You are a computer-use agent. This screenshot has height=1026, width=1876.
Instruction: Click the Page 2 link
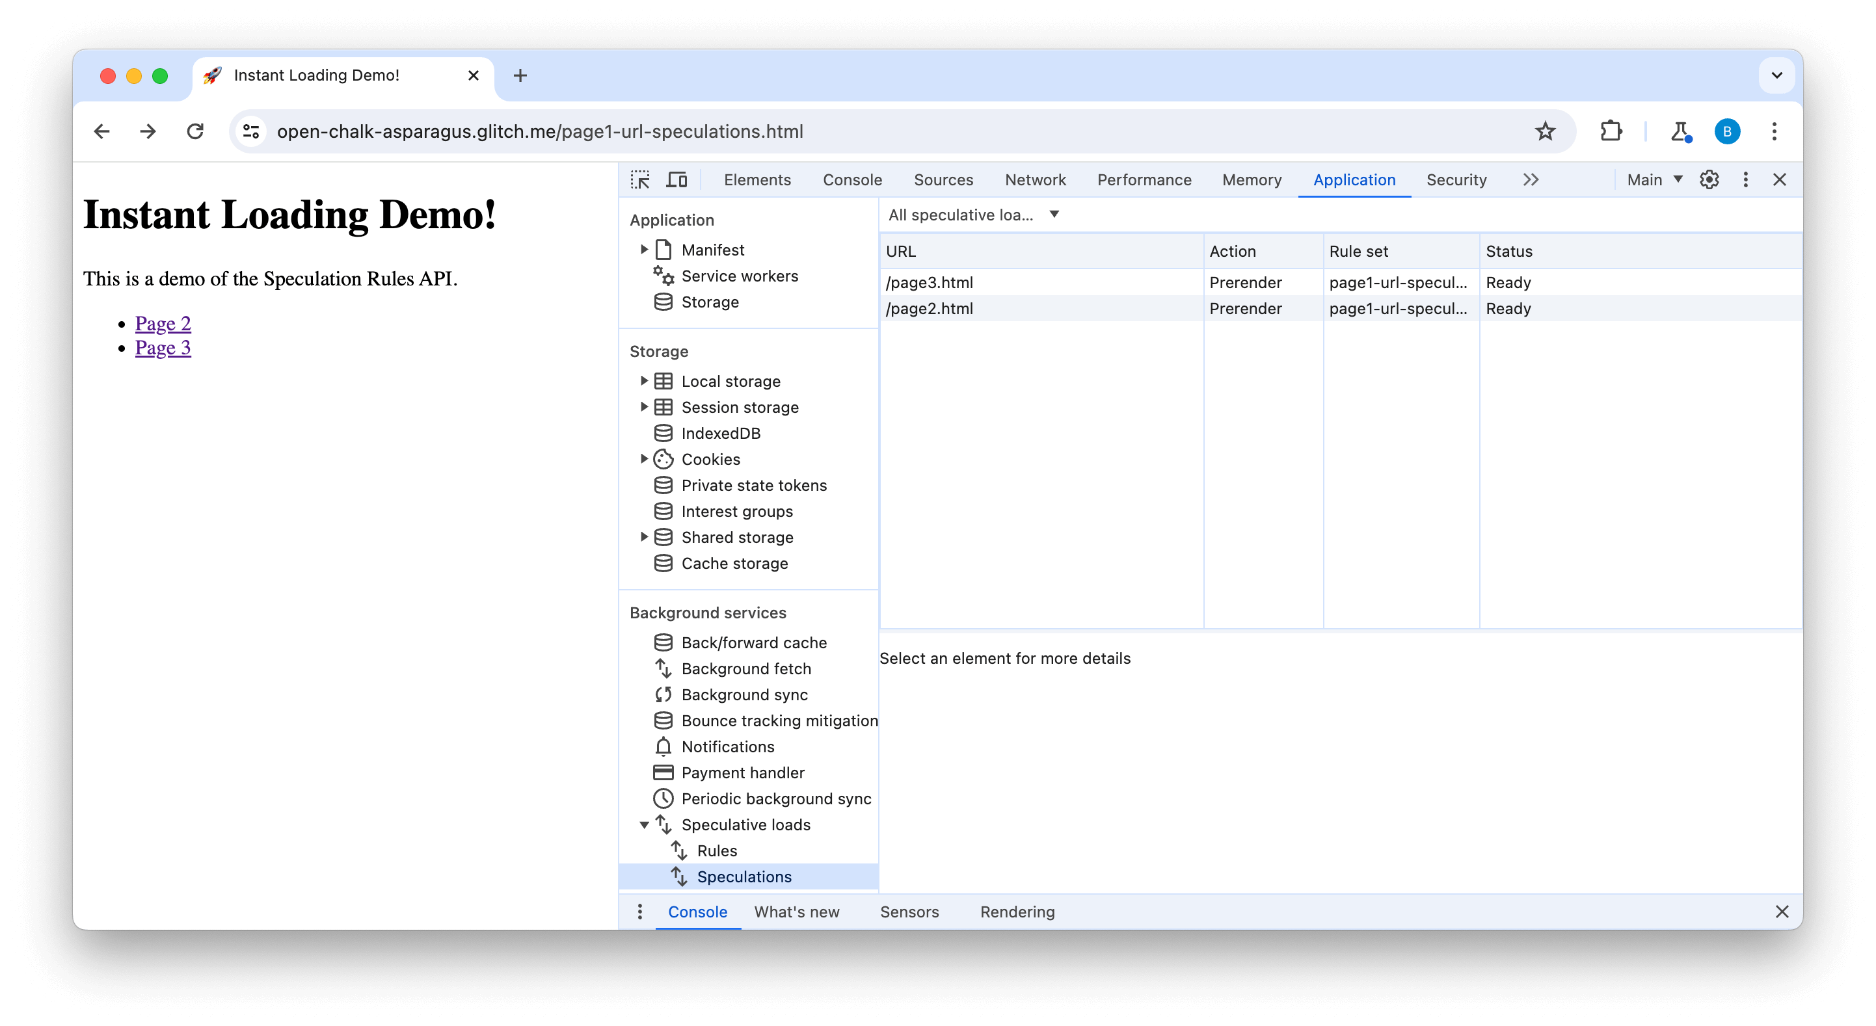pyautogui.click(x=163, y=322)
